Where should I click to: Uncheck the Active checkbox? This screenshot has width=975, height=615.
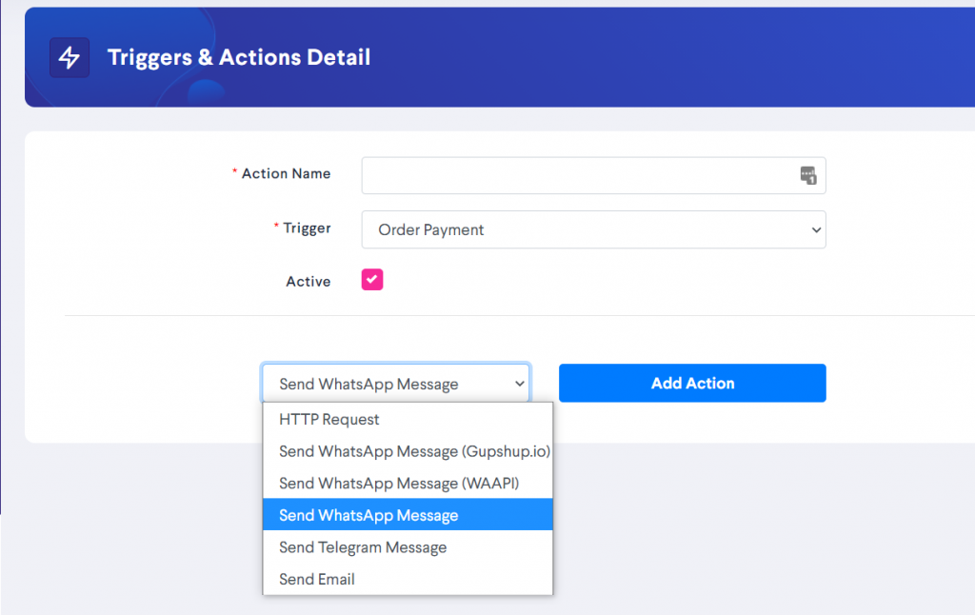click(x=372, y=280)
